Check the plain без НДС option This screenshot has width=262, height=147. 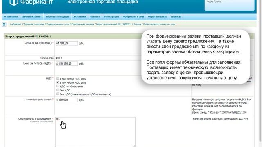[x=58, y=90]
